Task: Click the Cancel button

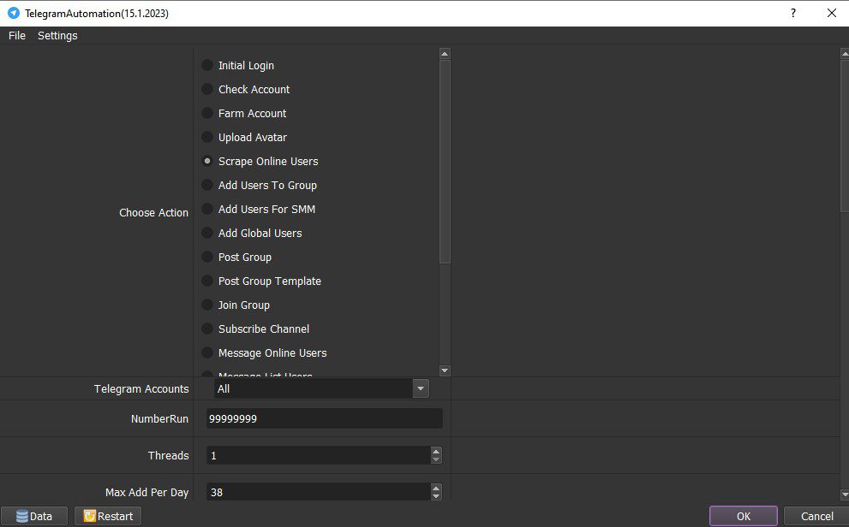Action: 816,516
